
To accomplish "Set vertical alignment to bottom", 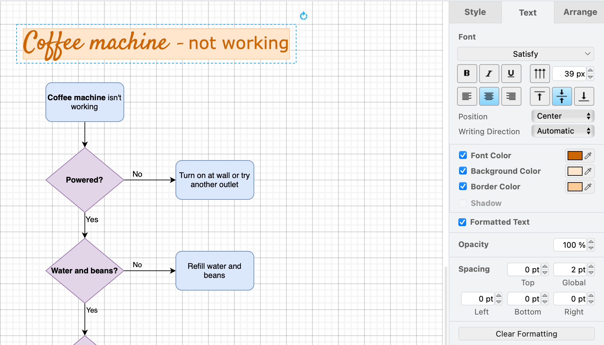I will pos(584,96).
